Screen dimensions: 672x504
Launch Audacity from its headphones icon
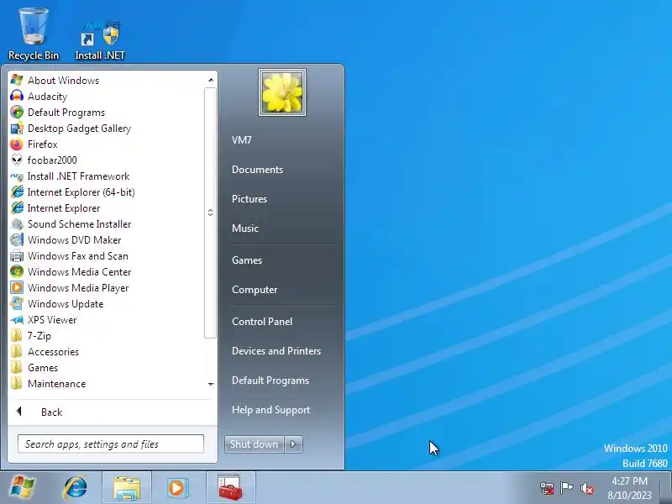tap(17, 97)
